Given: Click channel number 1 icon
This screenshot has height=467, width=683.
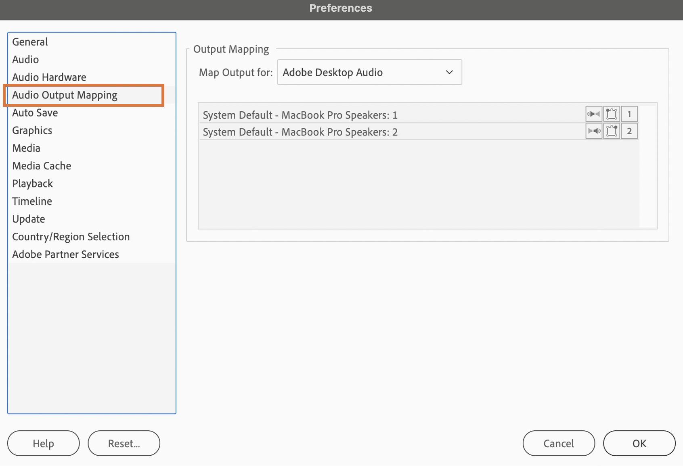Looking at the screenshot, I should [629, 114].
